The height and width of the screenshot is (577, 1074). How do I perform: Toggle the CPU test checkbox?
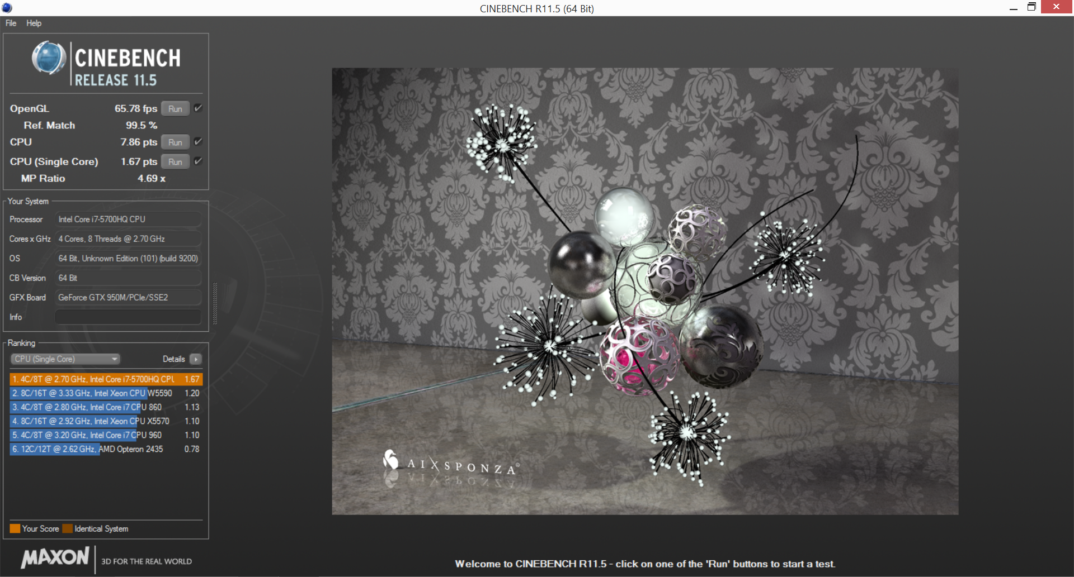(198, 141)
